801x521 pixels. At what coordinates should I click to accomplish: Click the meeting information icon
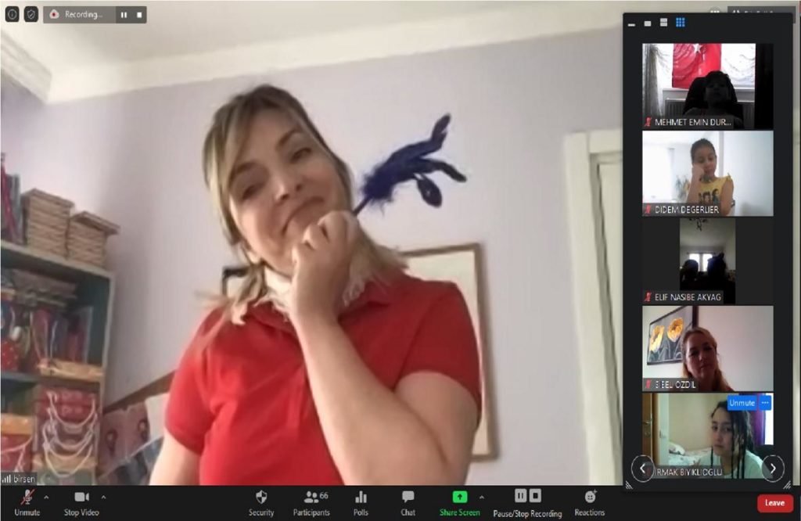point(12,14)
